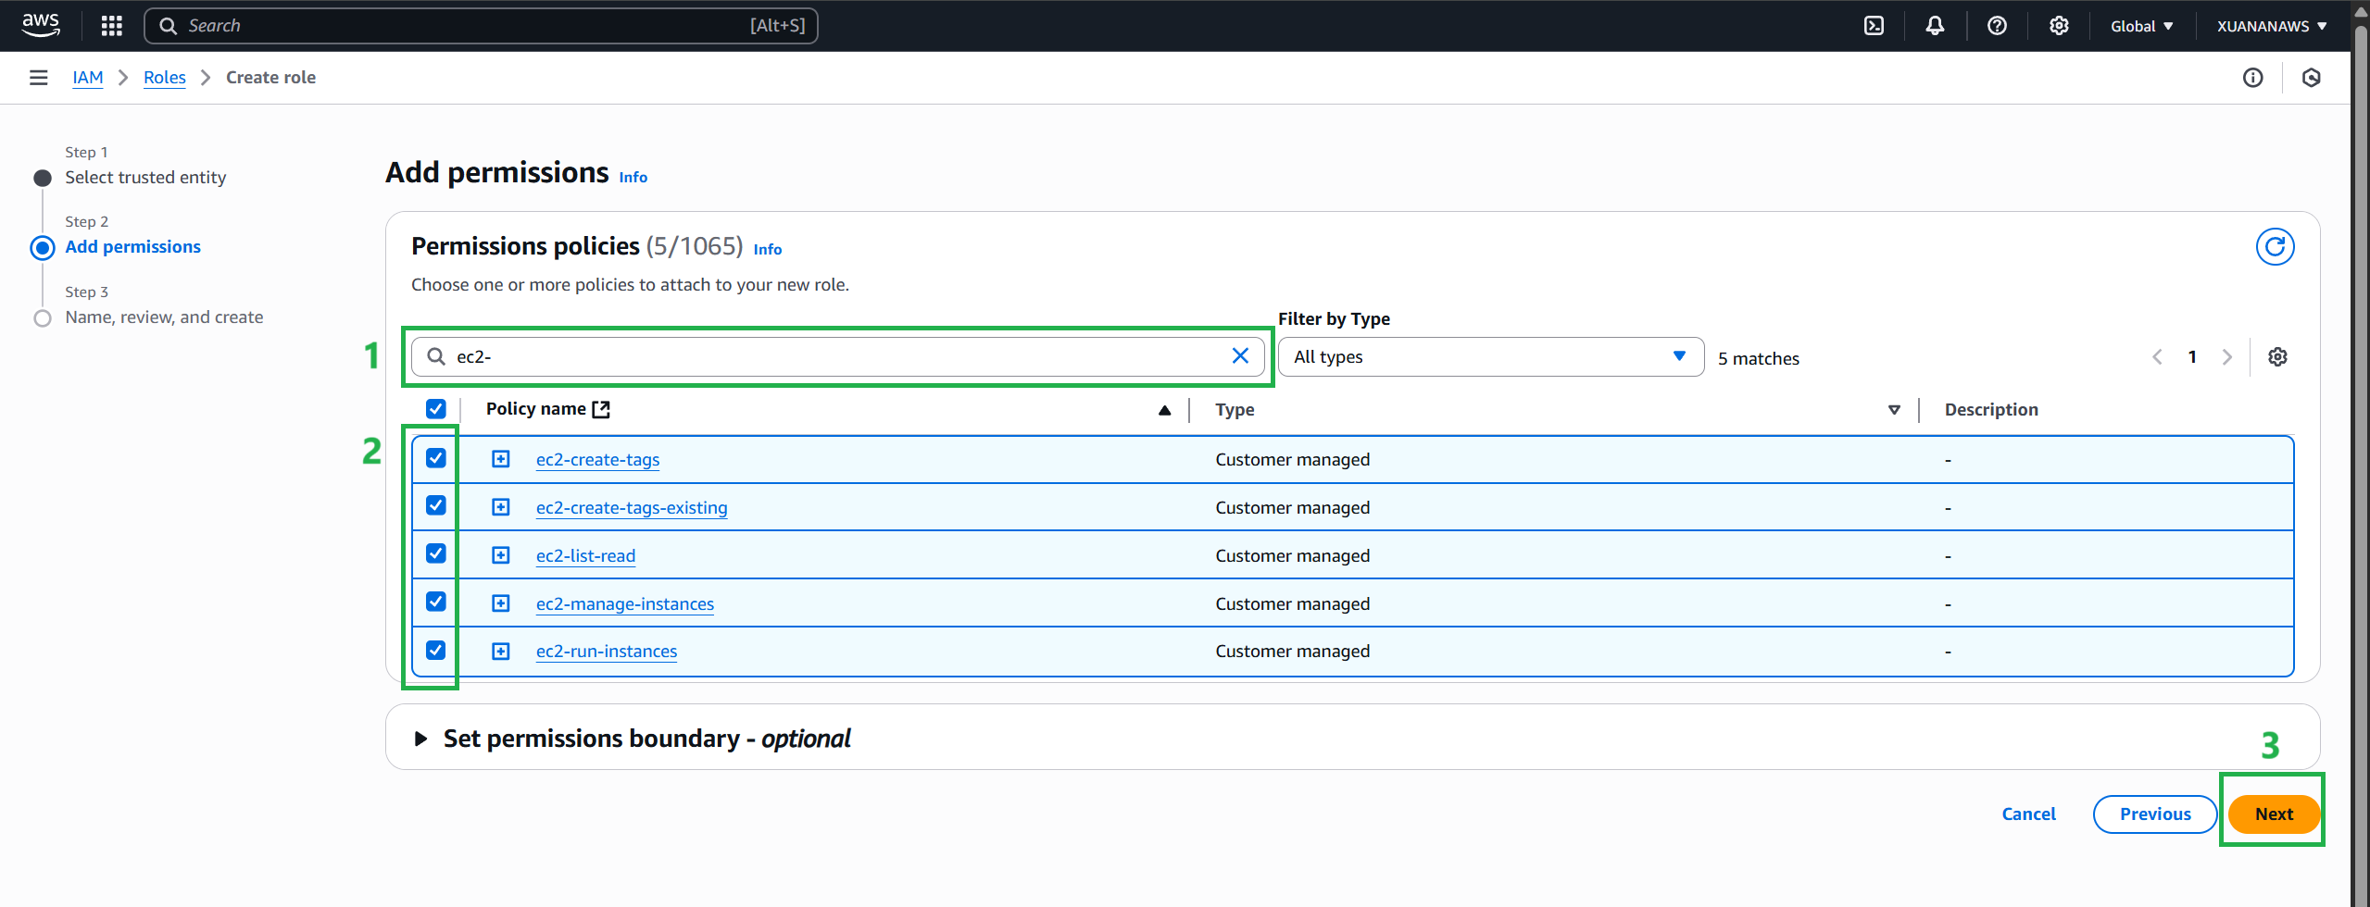This screenshot has width=2370, height=907.
Task: Clear the policy search text
Action: tap(1240, 356)
